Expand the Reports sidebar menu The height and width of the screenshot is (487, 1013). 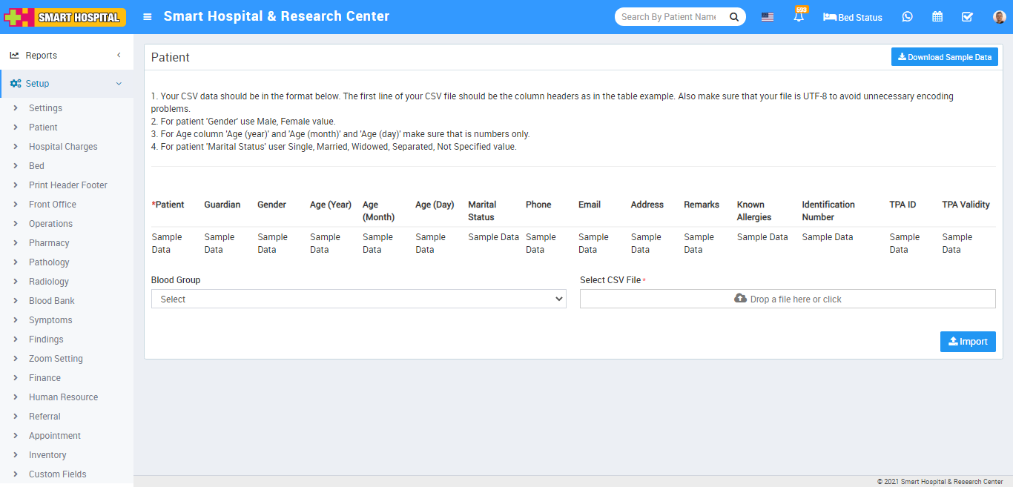pyautogui.click(x=67, y=56)
